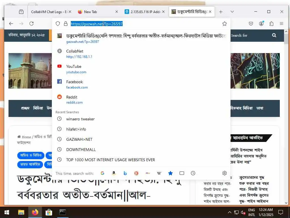Screen dimensions: 290x218
Task: Click the muted volume tray icon
Action: coord(243,212)
